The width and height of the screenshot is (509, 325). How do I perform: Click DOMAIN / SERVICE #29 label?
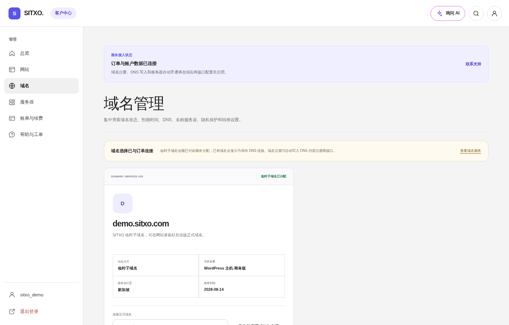coord(127,176)
